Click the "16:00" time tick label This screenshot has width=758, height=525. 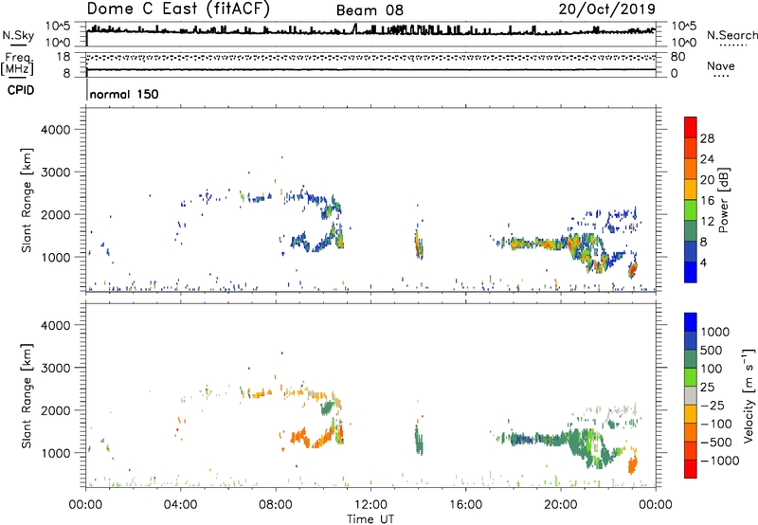tap(465, 505)
